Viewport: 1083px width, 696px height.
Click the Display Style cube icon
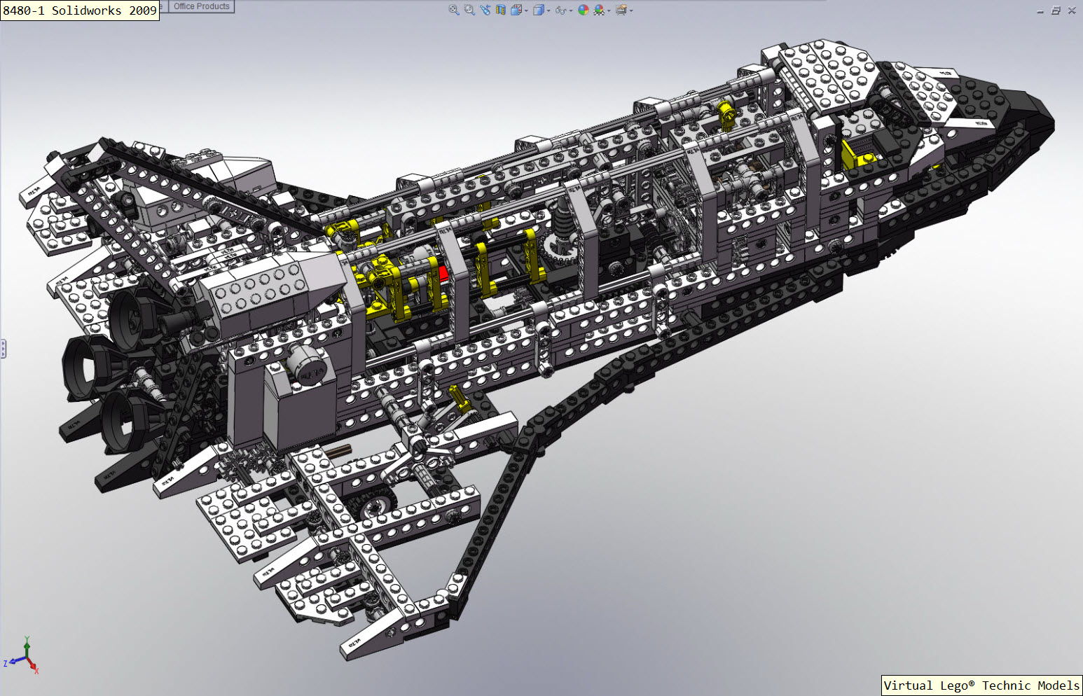click(x=539, y=10)
